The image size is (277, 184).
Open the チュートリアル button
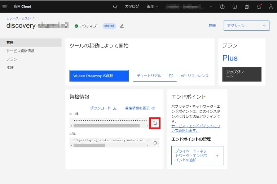155,76
